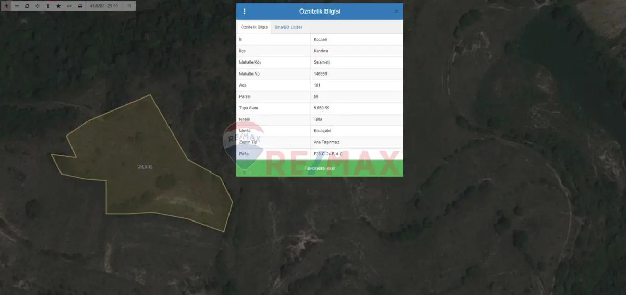Viewport: 626px width, 295px height.
Task: Select the distance measure tool
Action: [x=69, y=6]
